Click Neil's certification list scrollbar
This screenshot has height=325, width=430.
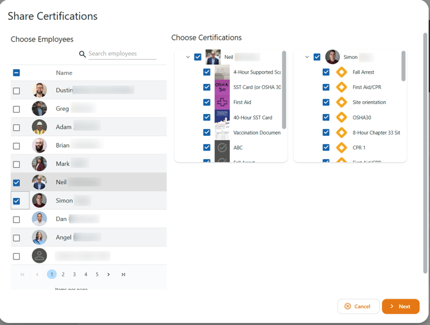coord(284,90)
